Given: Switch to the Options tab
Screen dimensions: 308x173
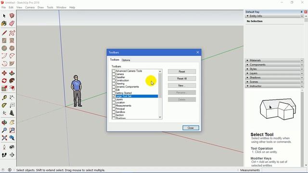Looking at the screenshot, I should pyautogui.click(x=126, y=60).
